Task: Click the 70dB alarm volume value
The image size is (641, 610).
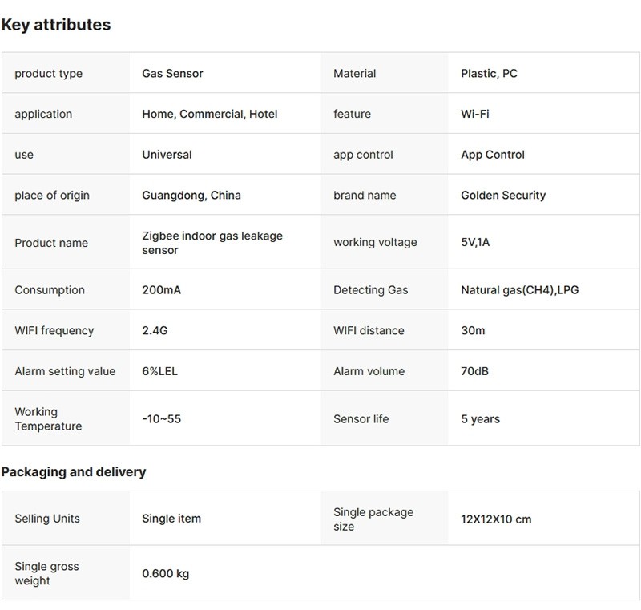Action: coord(475,372)
